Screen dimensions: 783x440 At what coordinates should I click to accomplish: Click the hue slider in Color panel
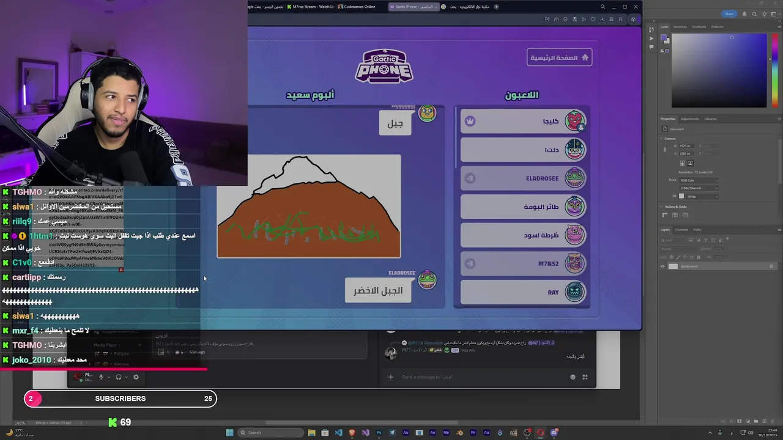click(774, 70)
